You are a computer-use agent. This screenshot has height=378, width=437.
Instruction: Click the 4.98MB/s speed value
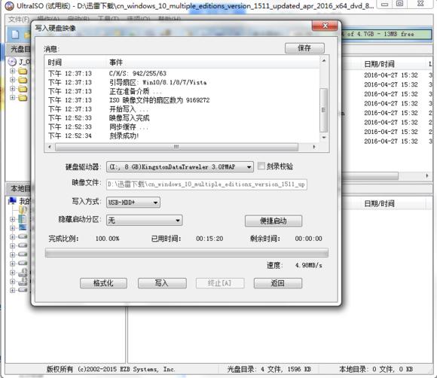(x=309, y=265)
